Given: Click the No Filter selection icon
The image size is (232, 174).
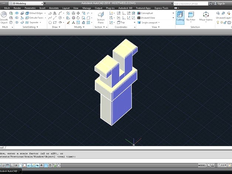Looking at the screenshot, I should (191, 16).
